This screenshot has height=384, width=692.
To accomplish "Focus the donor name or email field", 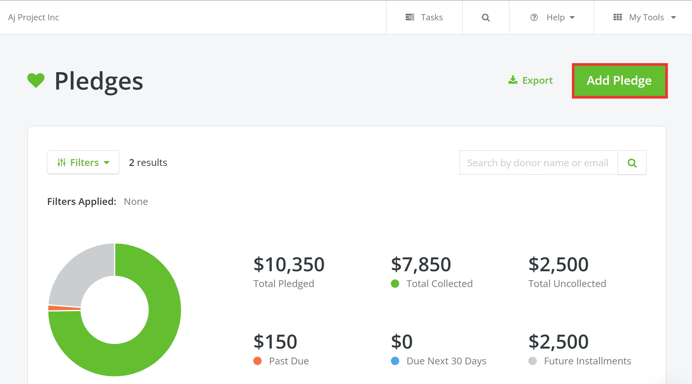I will click(x=538, y=163).
